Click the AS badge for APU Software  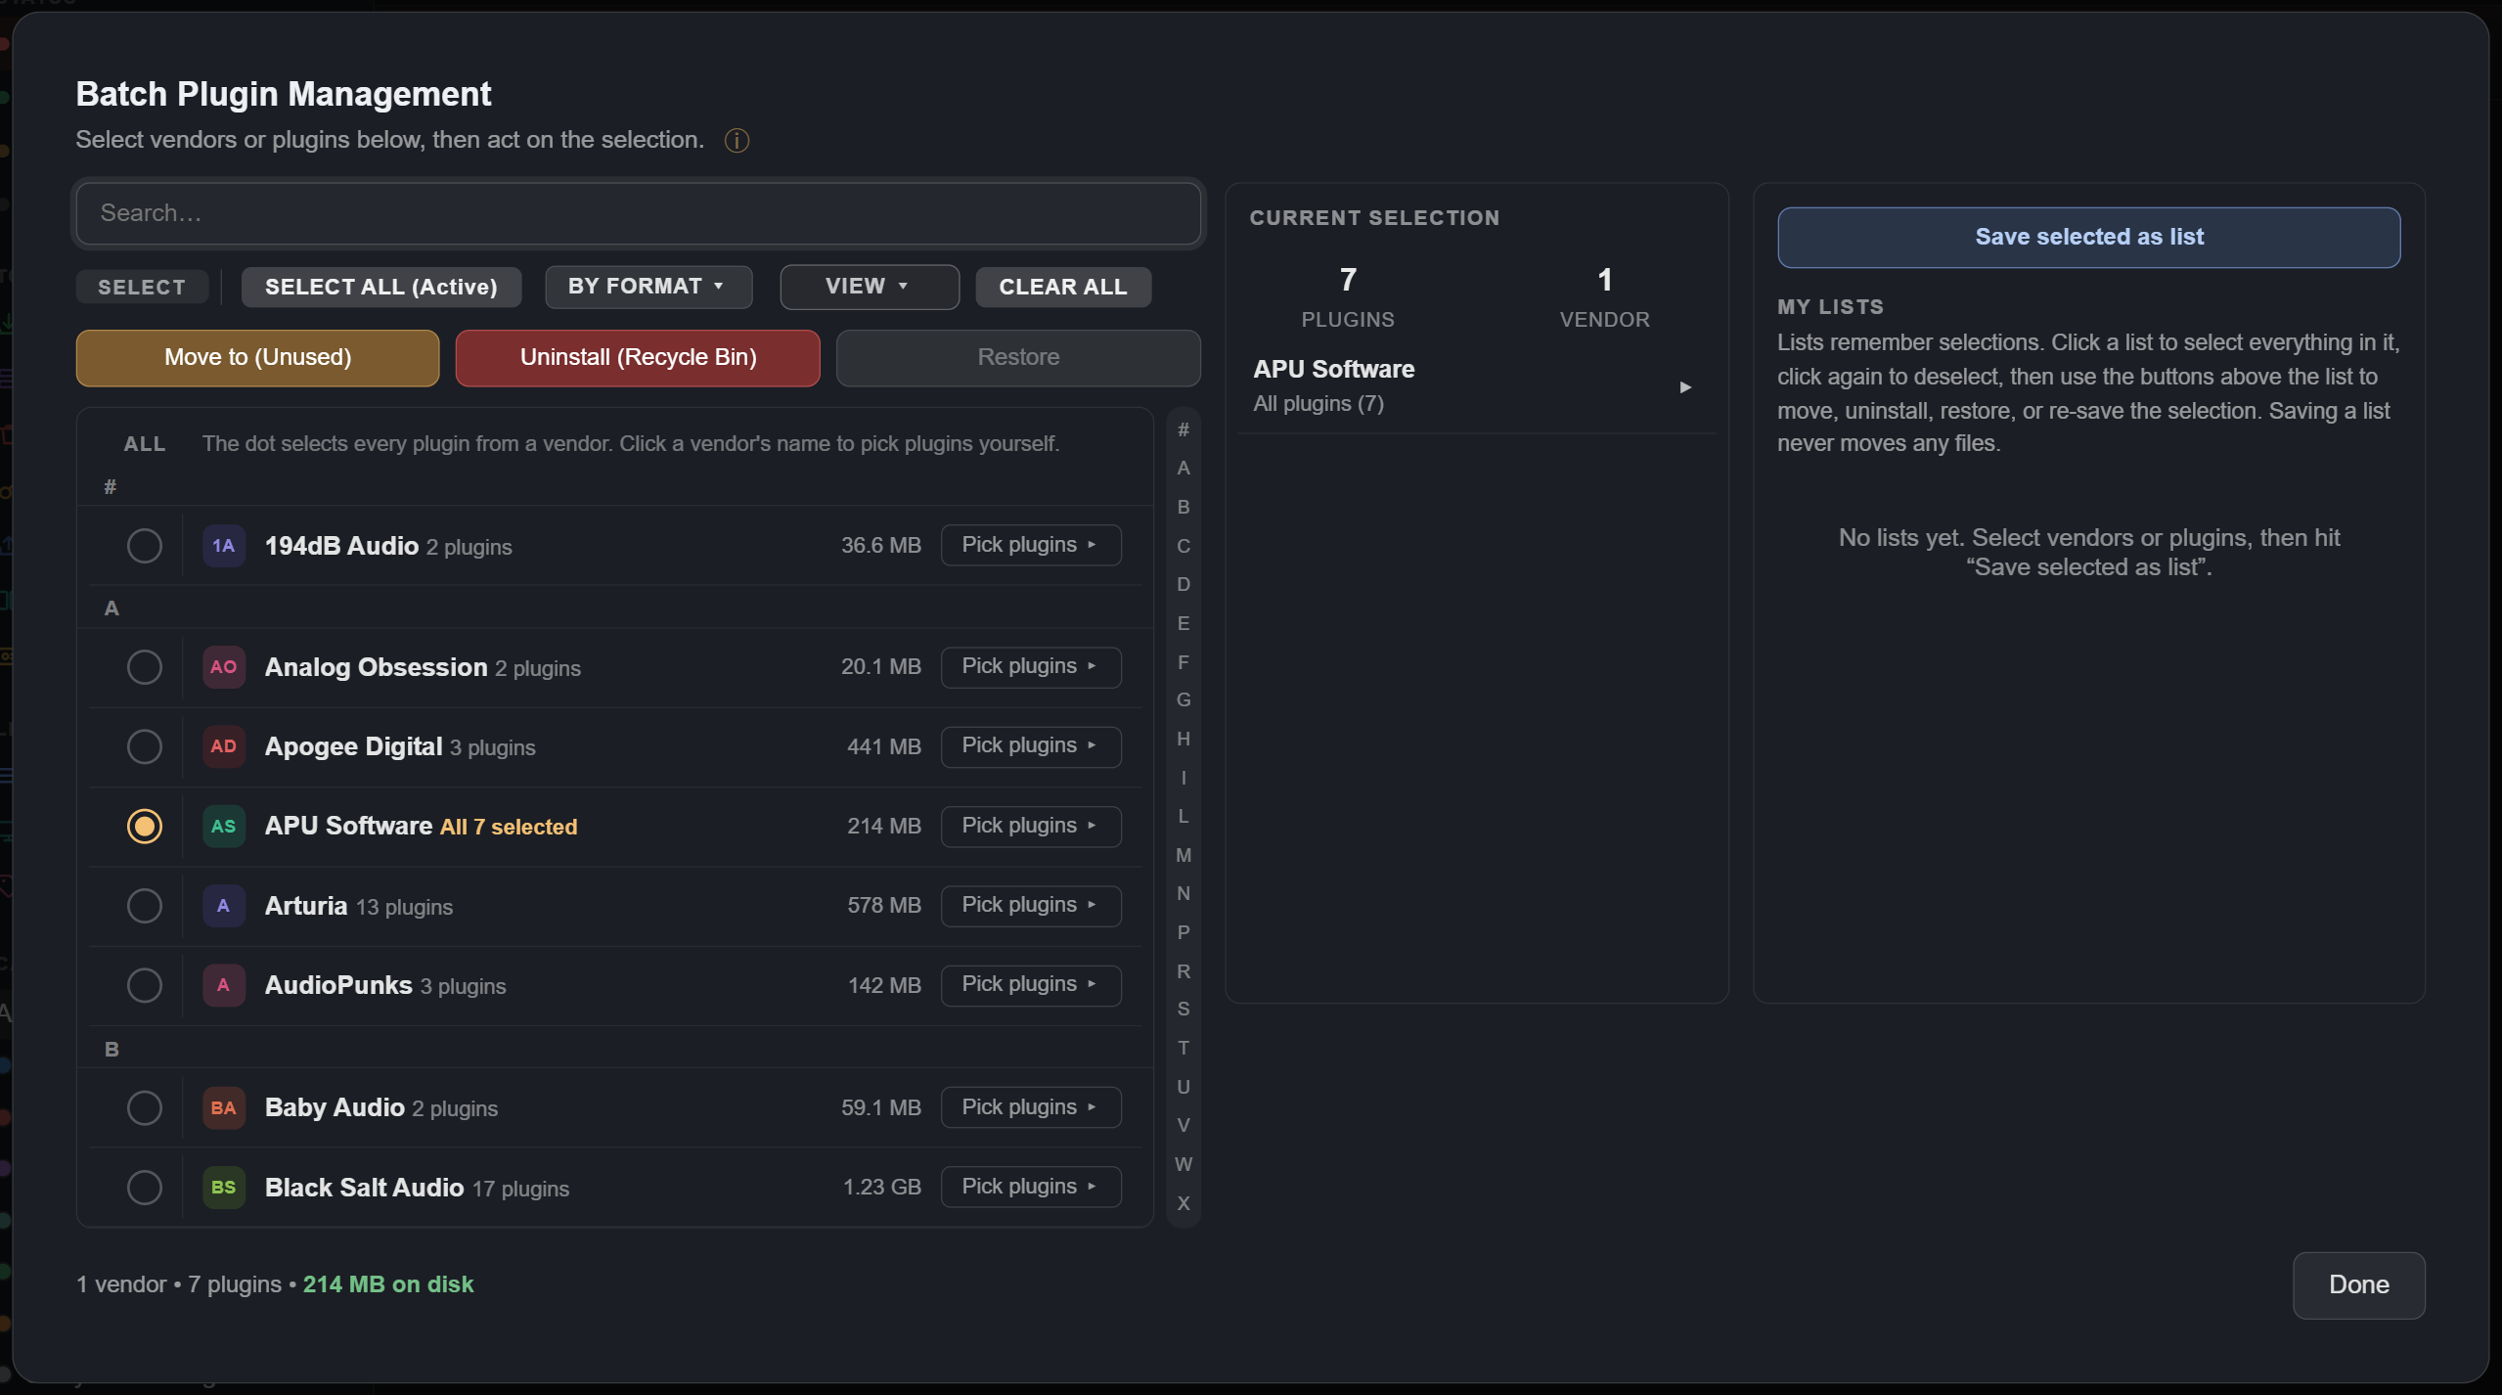(x=223, y=827)
